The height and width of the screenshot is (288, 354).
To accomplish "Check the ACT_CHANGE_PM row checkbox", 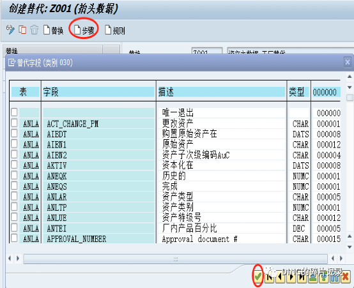I will [14, 123].
